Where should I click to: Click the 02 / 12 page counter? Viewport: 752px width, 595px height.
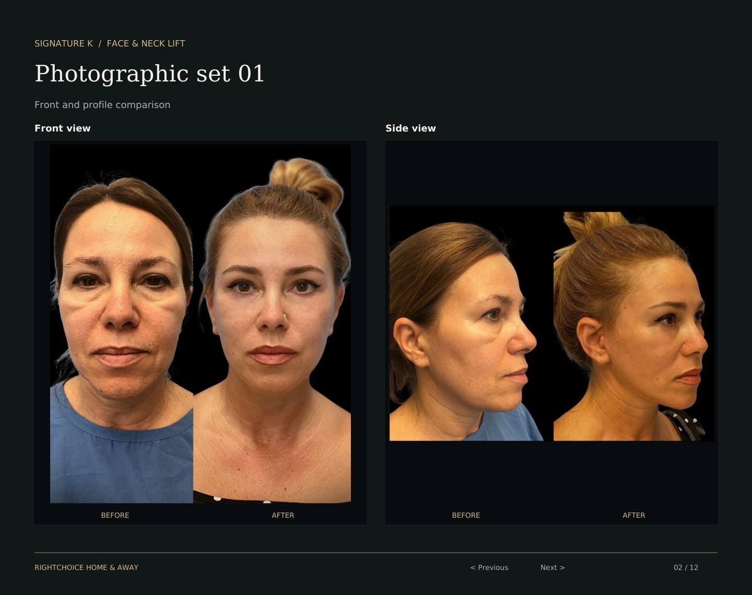[x=686, y=567]
